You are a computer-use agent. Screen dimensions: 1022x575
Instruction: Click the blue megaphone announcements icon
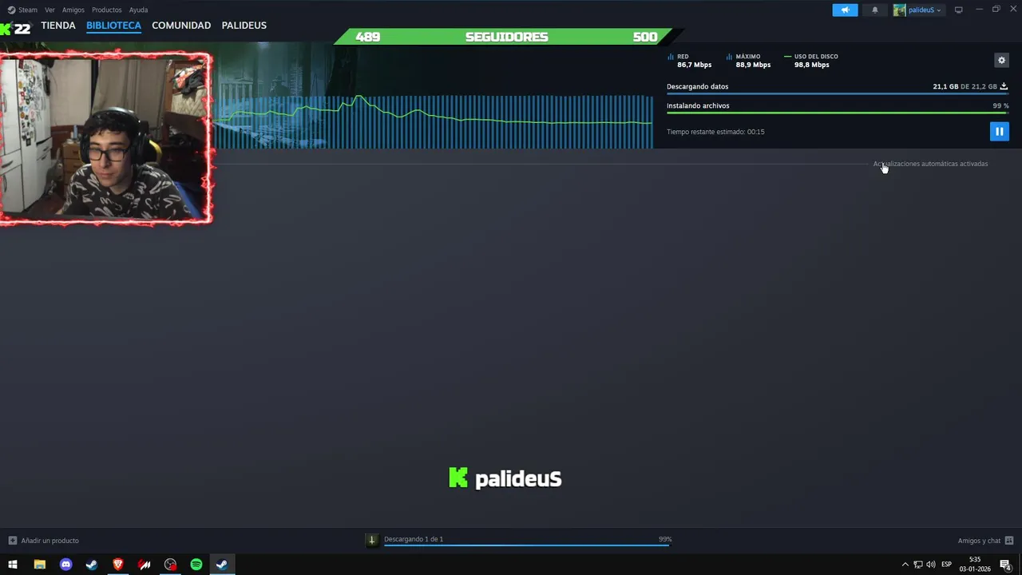click(x=845, y=10)
